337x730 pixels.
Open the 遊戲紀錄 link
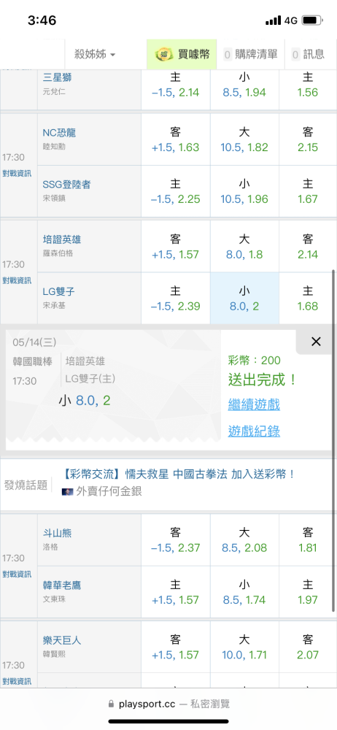(254, 431)
